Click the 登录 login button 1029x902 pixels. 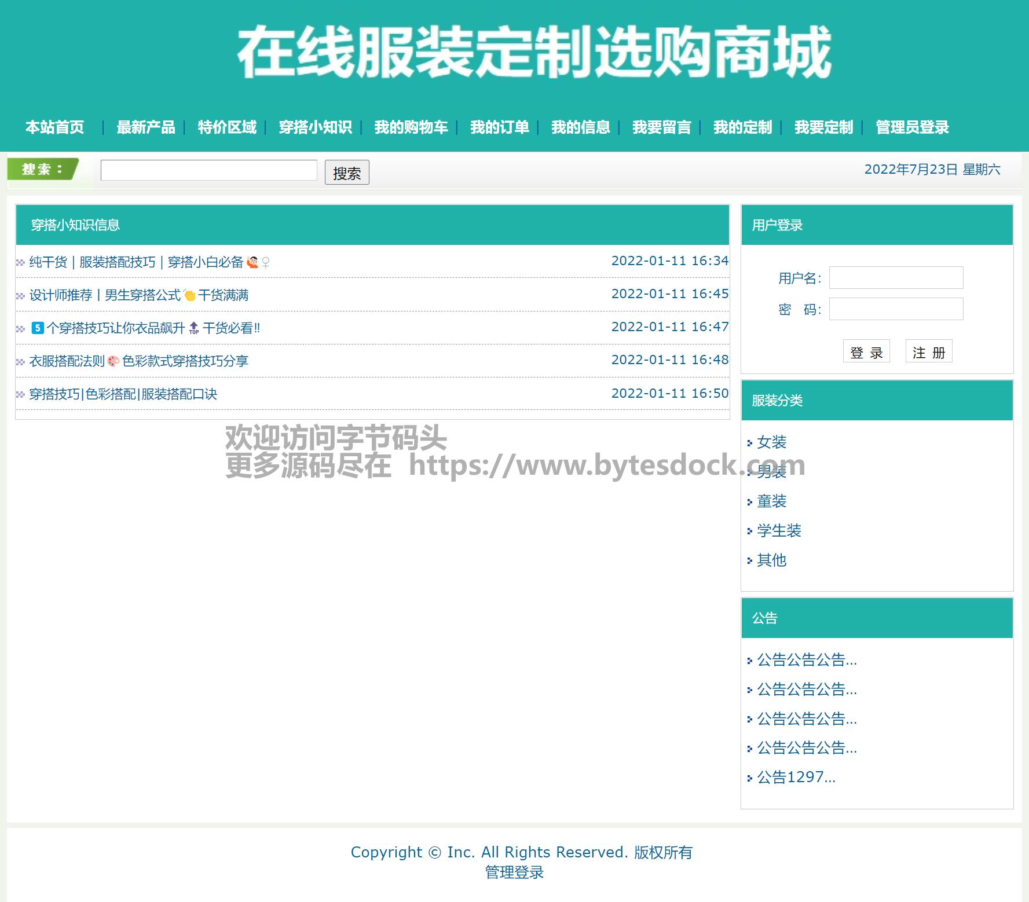[x=866, y=352]
